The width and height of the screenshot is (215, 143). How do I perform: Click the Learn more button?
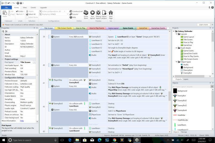point(203,25)
